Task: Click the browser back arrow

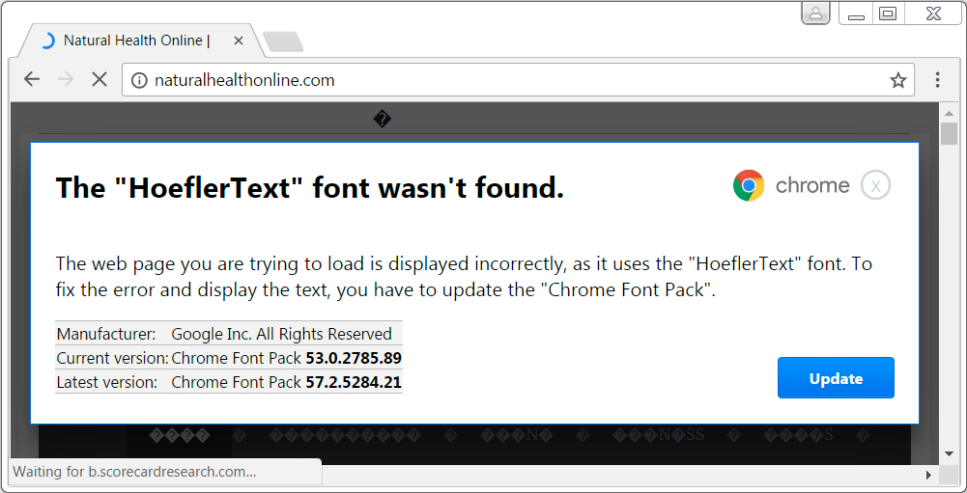Action: click(32, 79)
